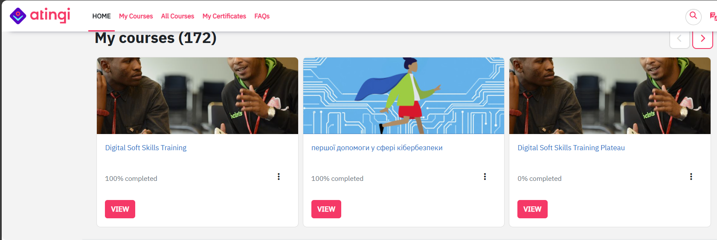Open My Certificates menu item
Image resolution: width=717 pixels, height=240 pixels.
tap(224, 16)
